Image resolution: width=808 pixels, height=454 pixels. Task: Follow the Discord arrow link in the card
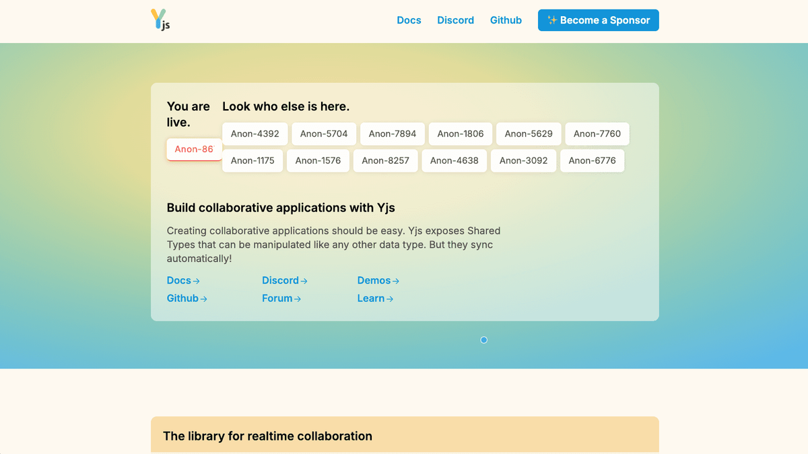285,280
